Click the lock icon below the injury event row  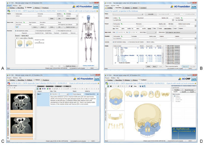tap(17, 27)
